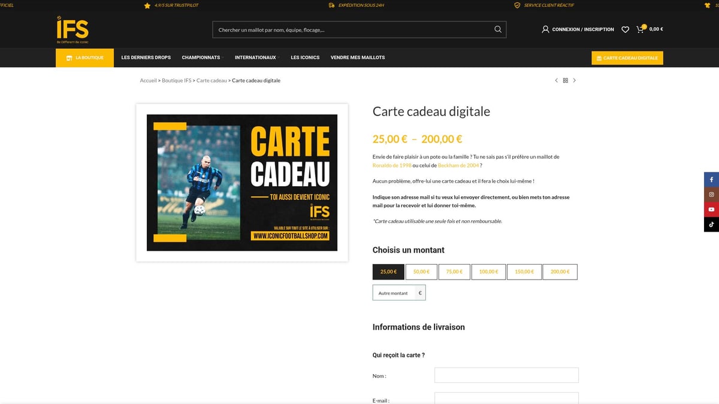
Task: Select the 200,00 € amount
Action: tap(560, 272)
